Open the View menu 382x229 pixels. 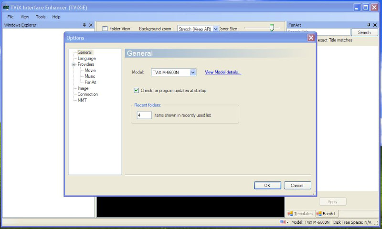click(x=25, y=17)
